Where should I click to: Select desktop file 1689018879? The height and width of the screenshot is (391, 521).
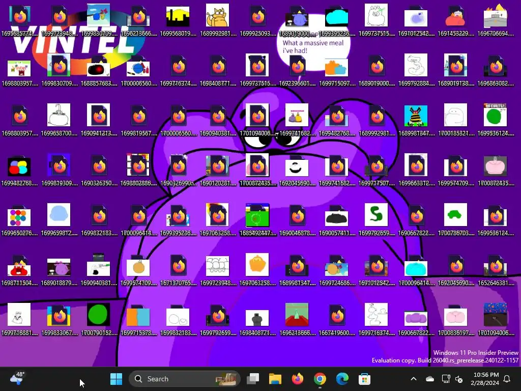[x=59, y=269]
